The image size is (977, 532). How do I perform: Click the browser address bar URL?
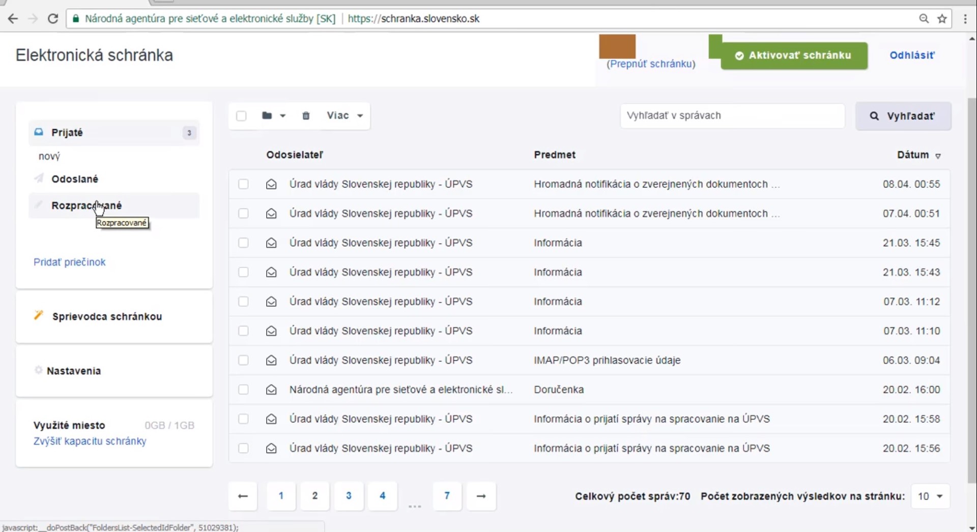413,19
